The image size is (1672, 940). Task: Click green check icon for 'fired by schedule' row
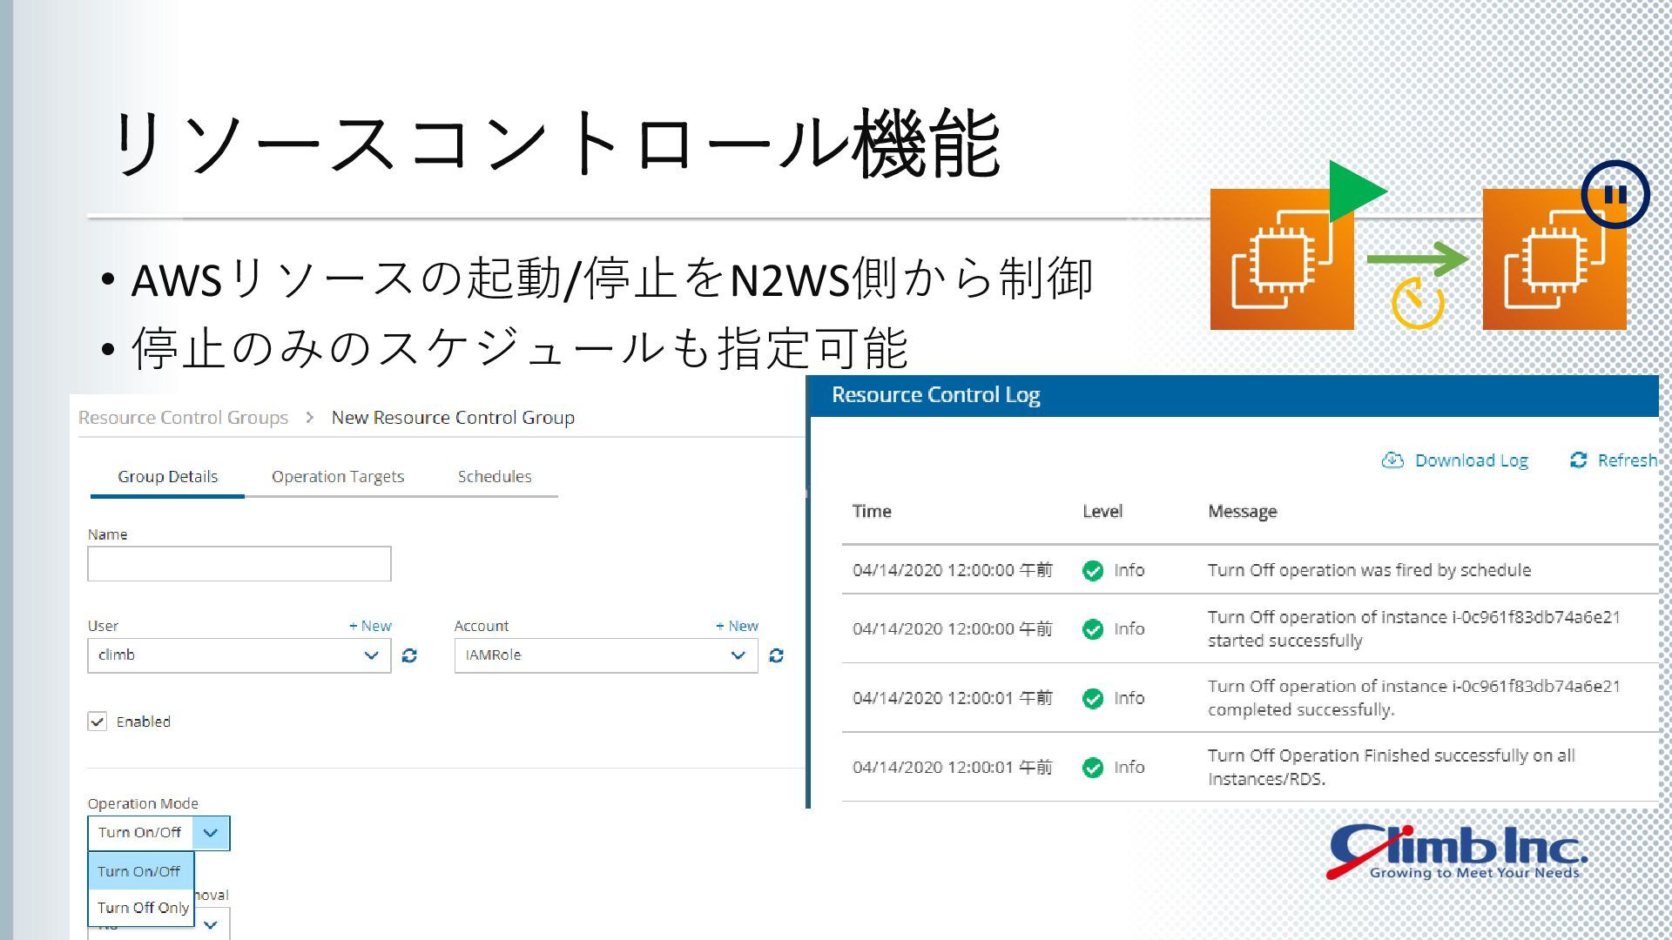1092,570
